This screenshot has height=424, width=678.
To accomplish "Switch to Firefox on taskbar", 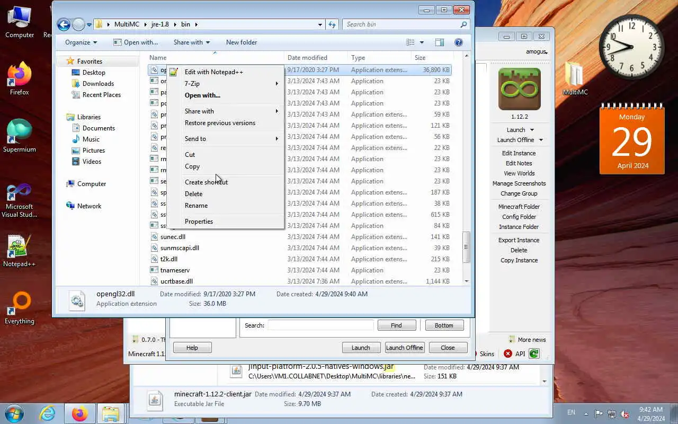I will coord(79,413).
